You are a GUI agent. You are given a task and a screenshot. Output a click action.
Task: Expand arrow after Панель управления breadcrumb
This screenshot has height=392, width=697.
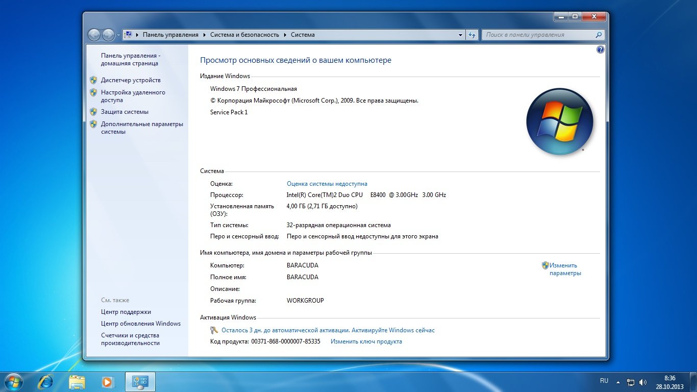tap(204, 35)
